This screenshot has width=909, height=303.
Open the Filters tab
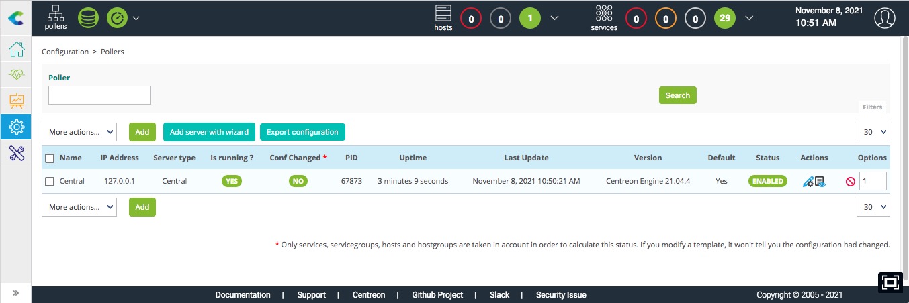click(872, 107)
